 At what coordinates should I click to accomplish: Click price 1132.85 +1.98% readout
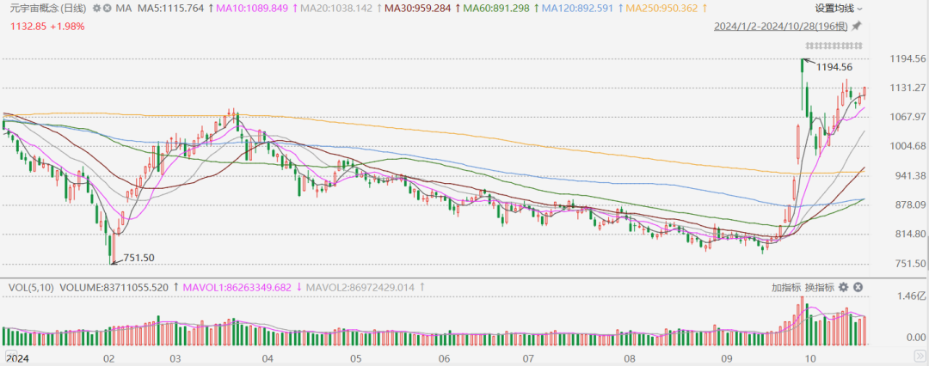coord(47,26)
